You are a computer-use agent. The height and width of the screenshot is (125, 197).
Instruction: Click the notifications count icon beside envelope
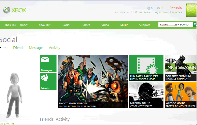click(x=149, y=8)
